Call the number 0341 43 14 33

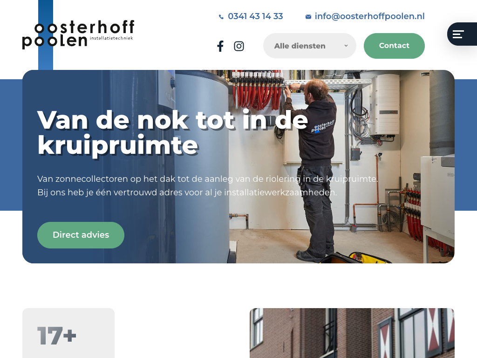255,16
